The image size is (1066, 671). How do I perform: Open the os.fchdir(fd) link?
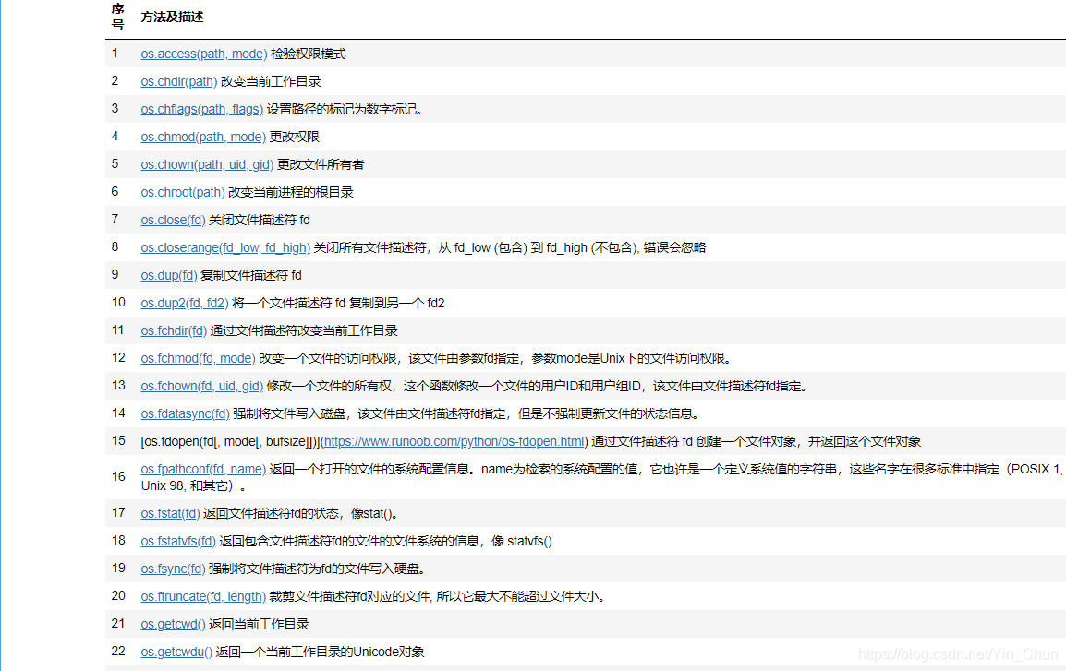pyautogui.click(x=174, y=330)
